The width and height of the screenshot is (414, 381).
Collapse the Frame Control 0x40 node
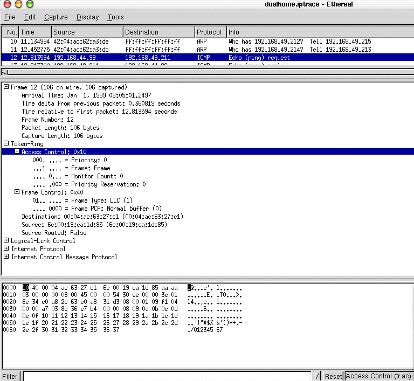point(17,192)
